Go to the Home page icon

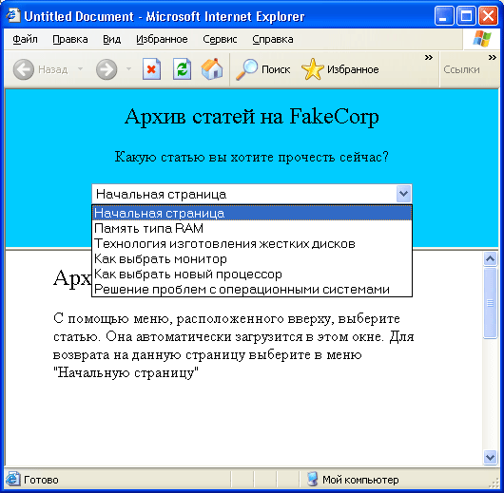[212, 68]
